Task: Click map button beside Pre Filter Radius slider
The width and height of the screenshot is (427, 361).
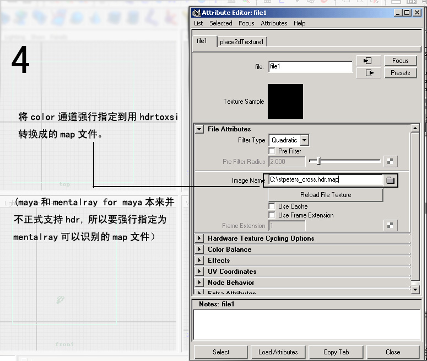Action: [x=390, y=161]
